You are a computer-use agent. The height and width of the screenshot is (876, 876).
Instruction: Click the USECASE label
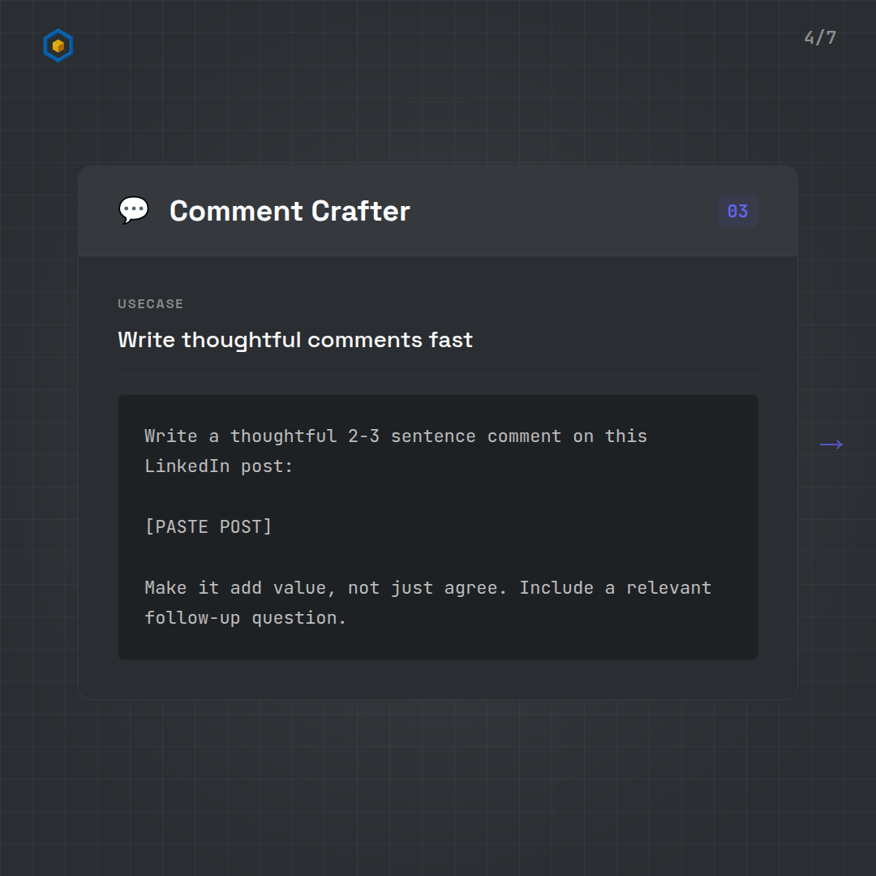[x=151, y=304]
